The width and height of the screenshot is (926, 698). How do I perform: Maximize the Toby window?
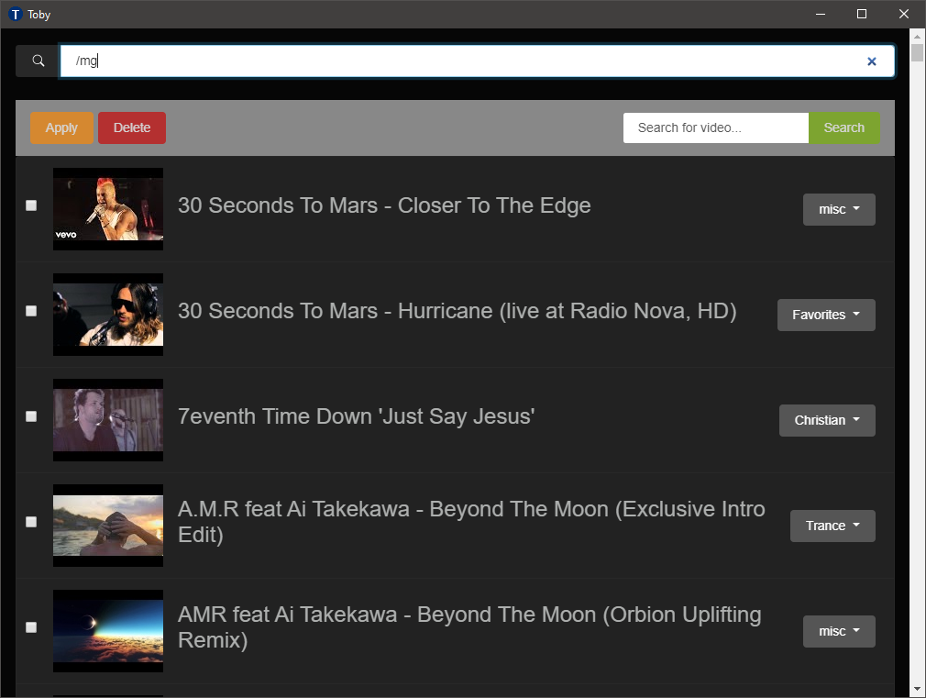862,14
